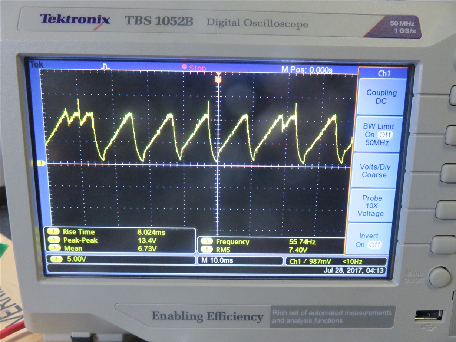Click the Peak-Peak value 13.4V

[148, 240]
